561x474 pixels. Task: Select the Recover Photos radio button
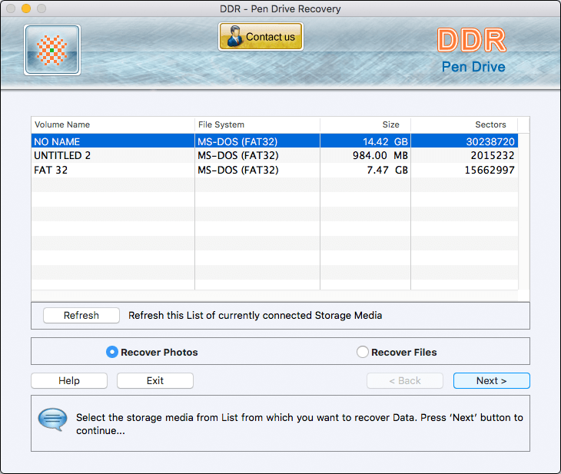pyautogui.click(x=112, y=352)
